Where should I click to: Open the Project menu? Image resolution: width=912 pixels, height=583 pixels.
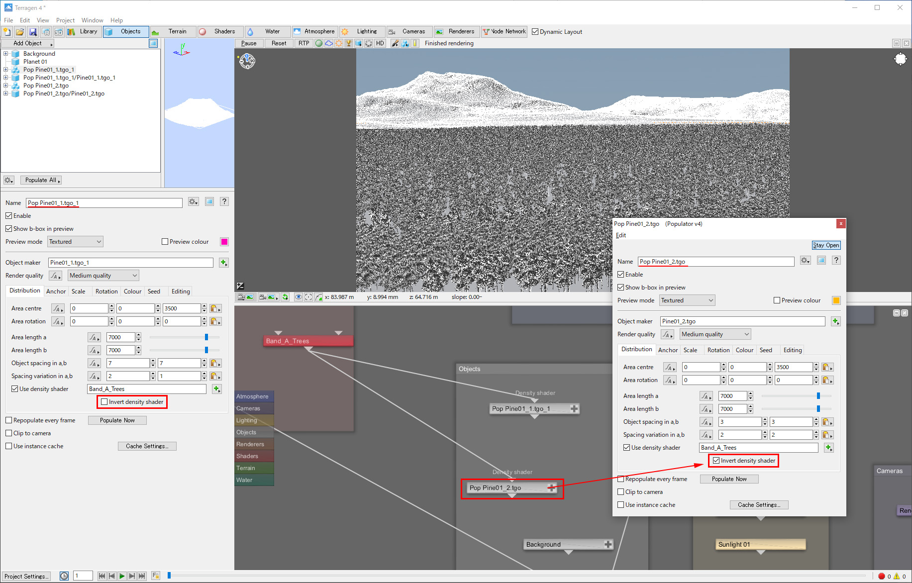[65, 20]
